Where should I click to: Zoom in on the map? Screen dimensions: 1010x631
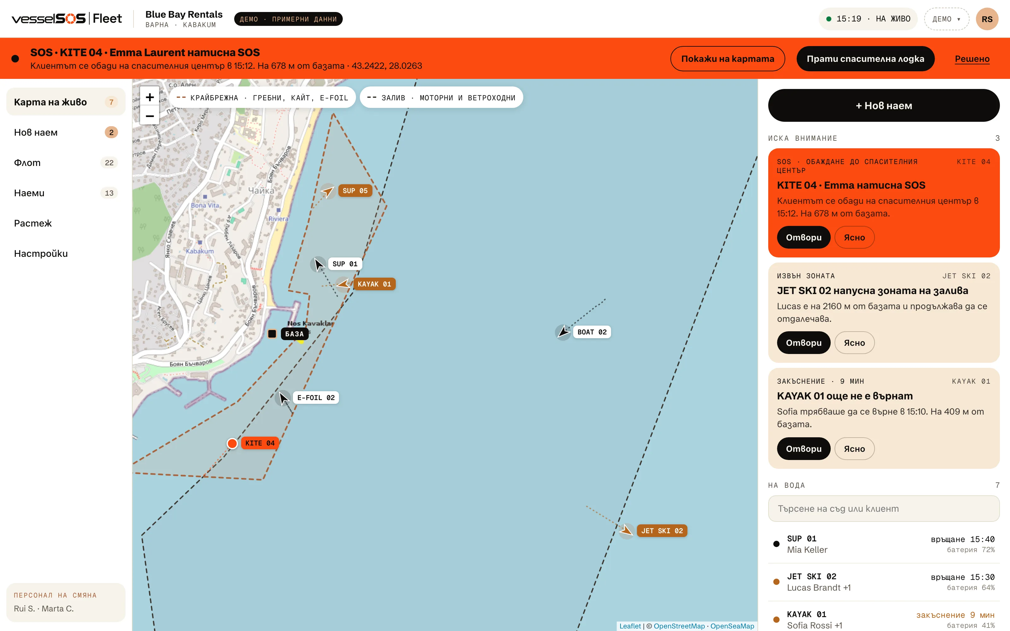(149, 97)
